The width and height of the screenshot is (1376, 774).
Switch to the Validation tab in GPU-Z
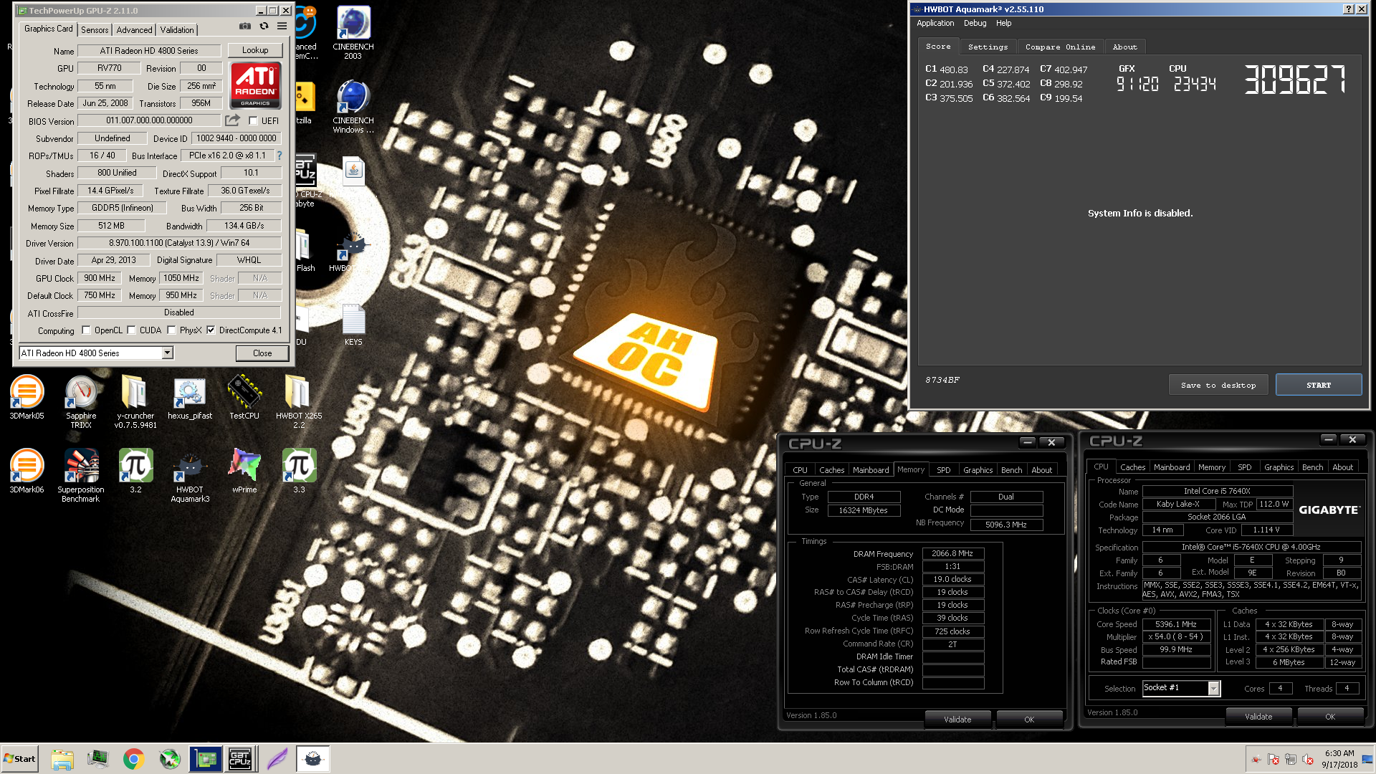(x=177, y=30)
